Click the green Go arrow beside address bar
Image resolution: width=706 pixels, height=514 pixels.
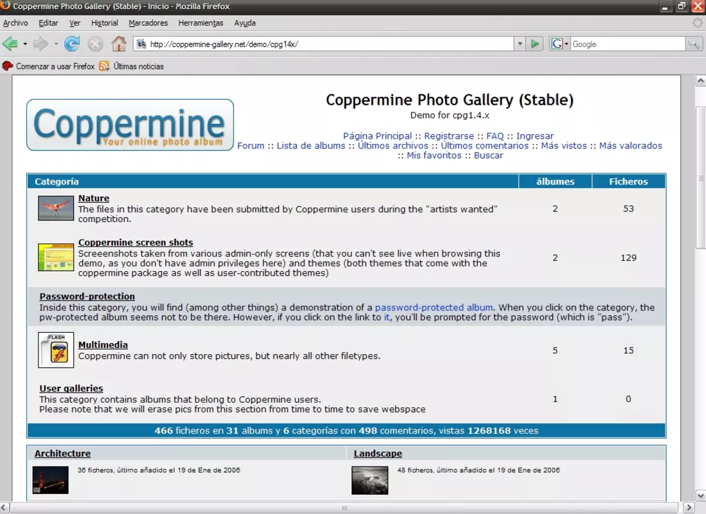click(x=535, y=44)
